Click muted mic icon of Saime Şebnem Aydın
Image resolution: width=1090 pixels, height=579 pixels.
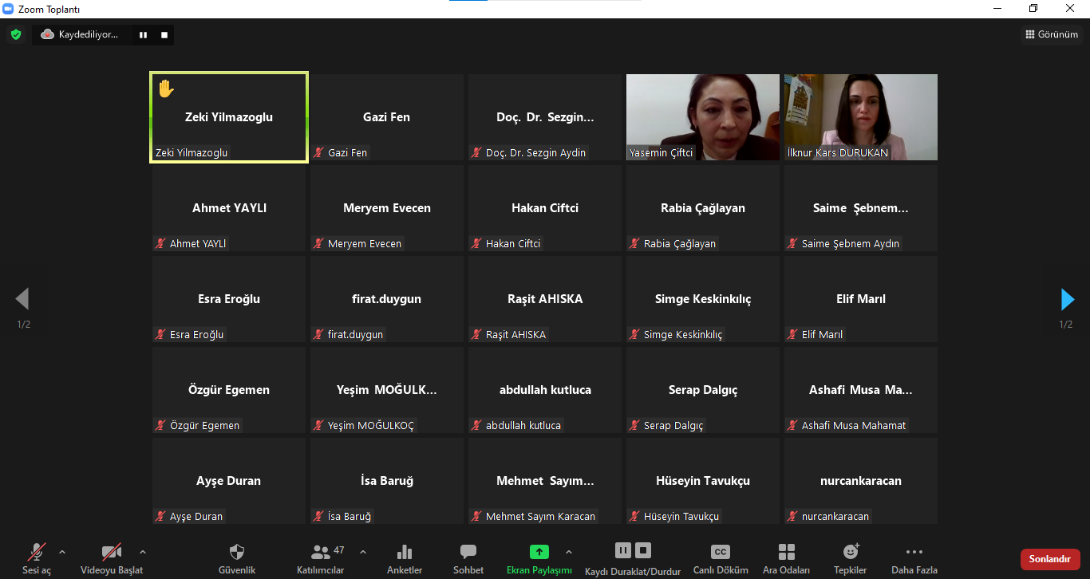click(x=793, y=243)
